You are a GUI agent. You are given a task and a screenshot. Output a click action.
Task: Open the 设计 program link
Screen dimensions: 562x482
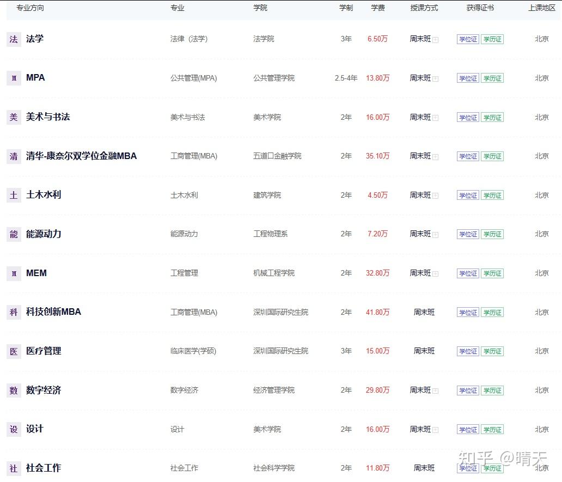pyautogui.click(x=35, y=429)
